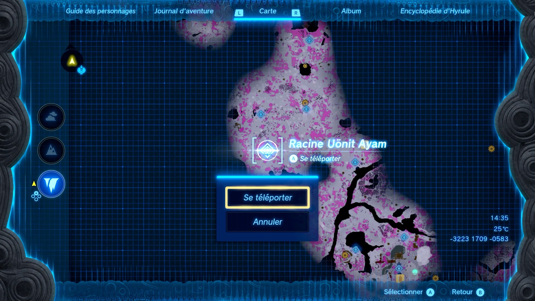535x301 pixels.
Task: Click the Racine Uönit Ayam location title
Action: tap(338, 144)
